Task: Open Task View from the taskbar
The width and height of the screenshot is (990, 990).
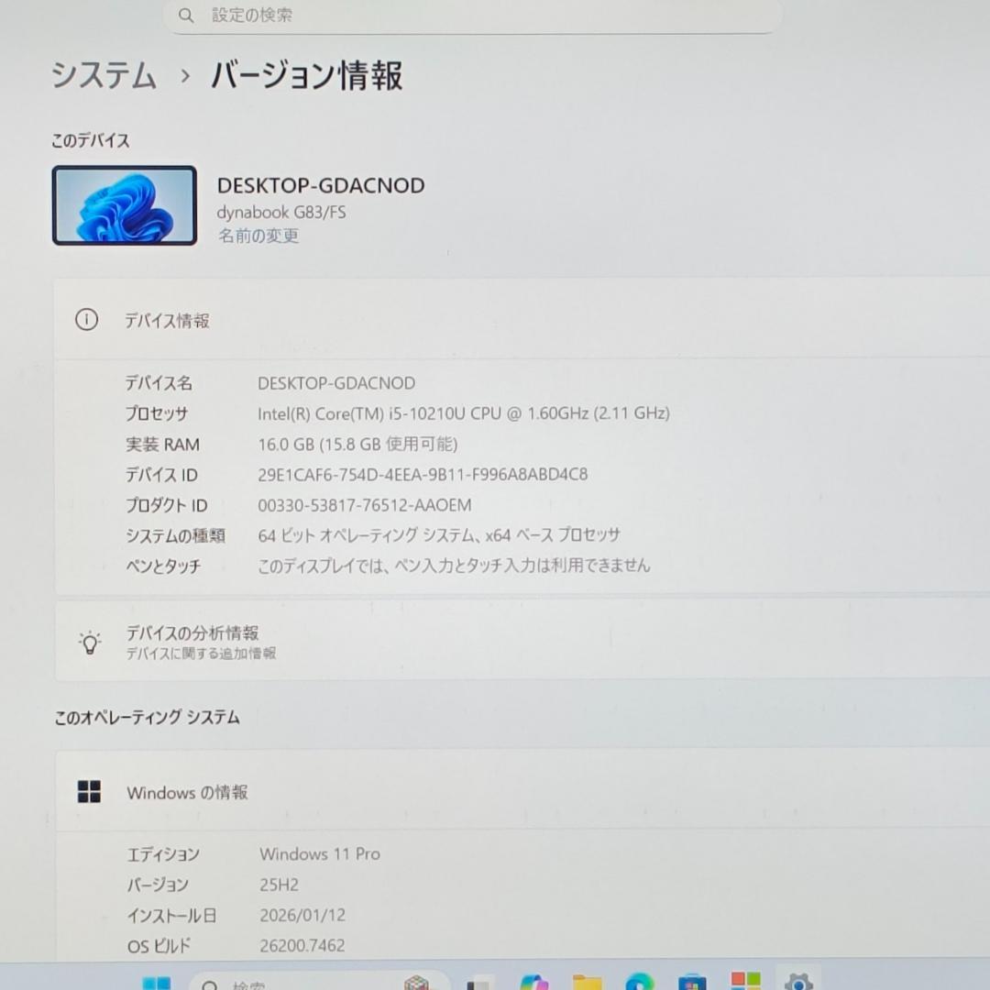Action: (x=478, y=983)
